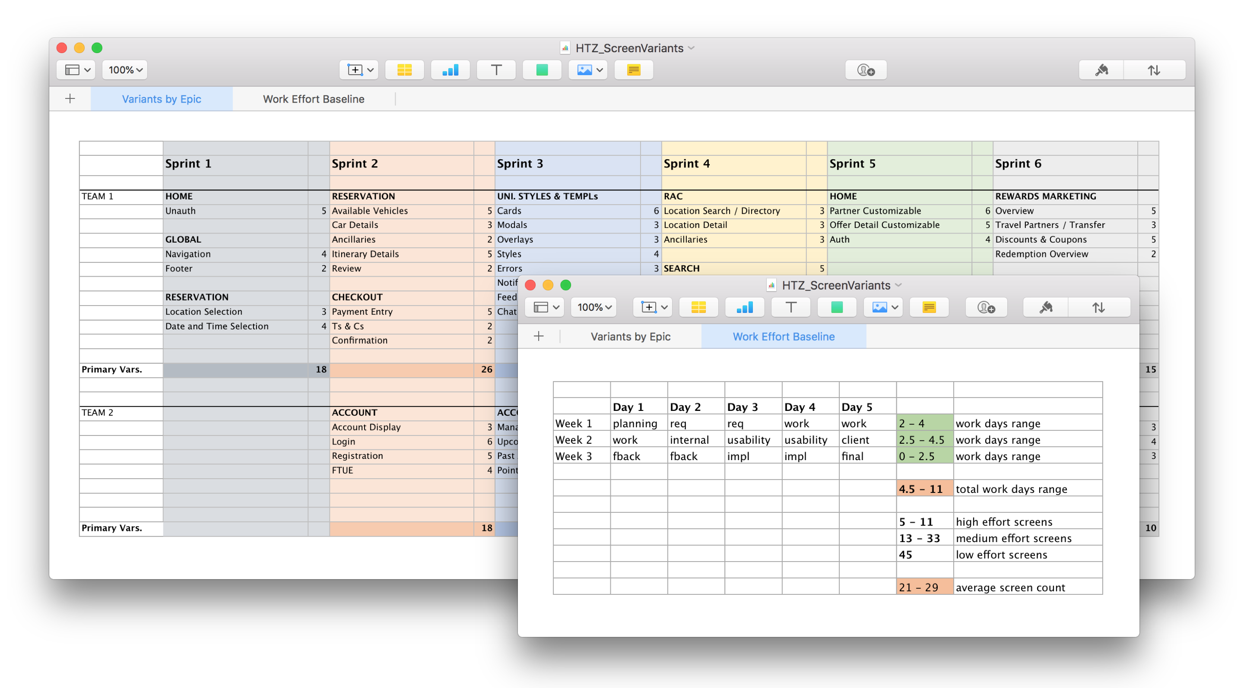This screenshot has width=1244, height=688.
Task: Add a new sheet in front window
Action: point(539,336)
